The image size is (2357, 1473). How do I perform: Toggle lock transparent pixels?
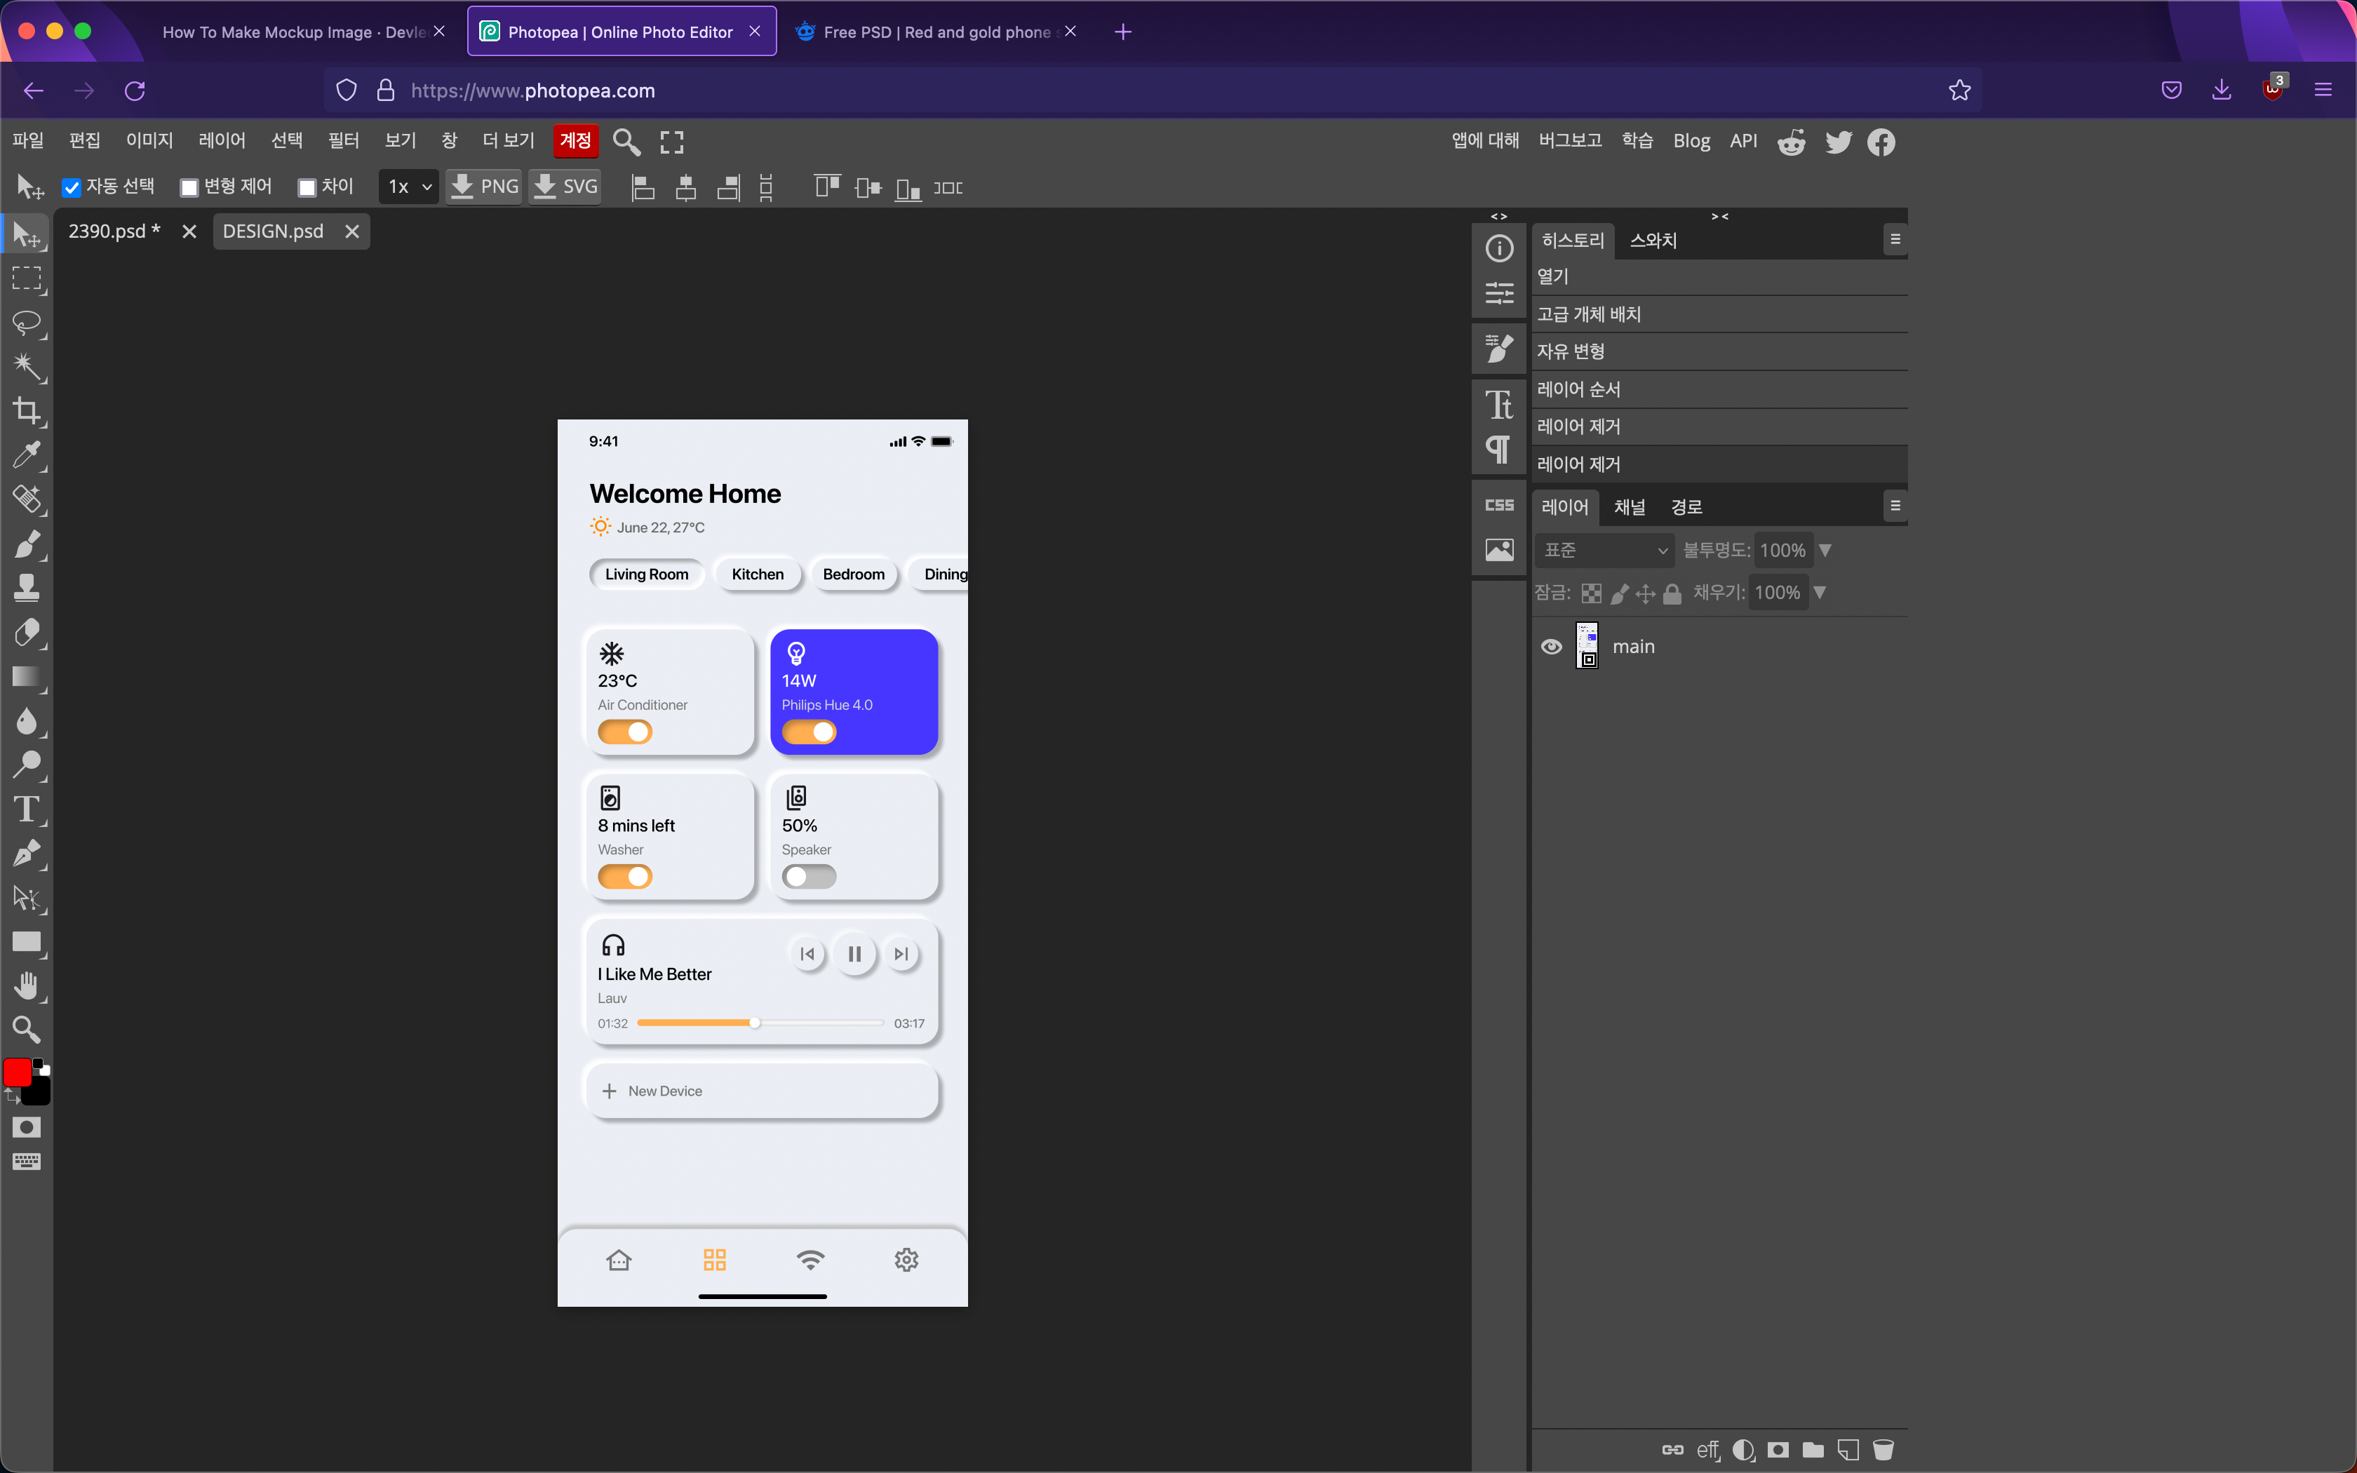coord(1592,593)
